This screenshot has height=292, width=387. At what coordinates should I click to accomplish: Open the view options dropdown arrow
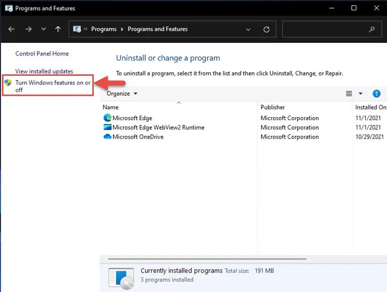coord(360,93)
